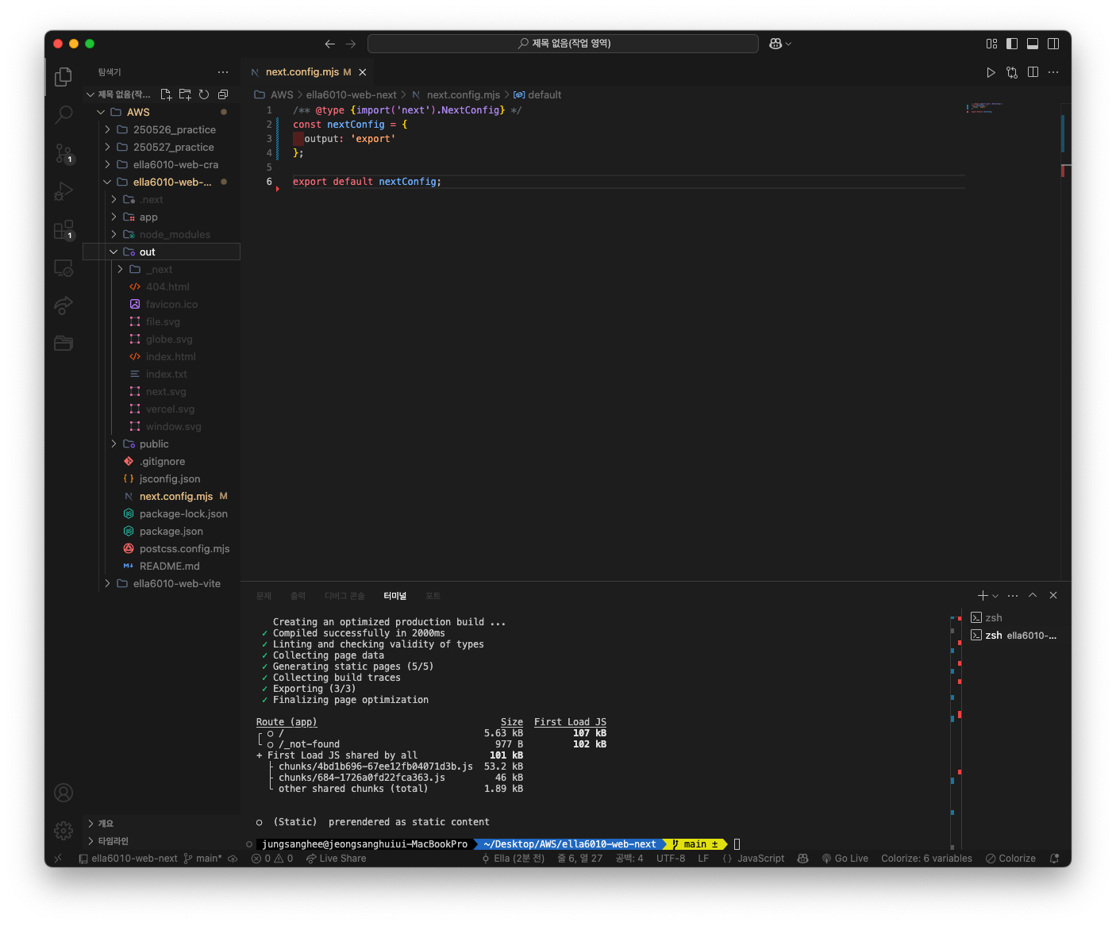This screenshot has height=926, width=1116.
Task: Refresh the explorer tree
Action: click(x=204, y=94)
